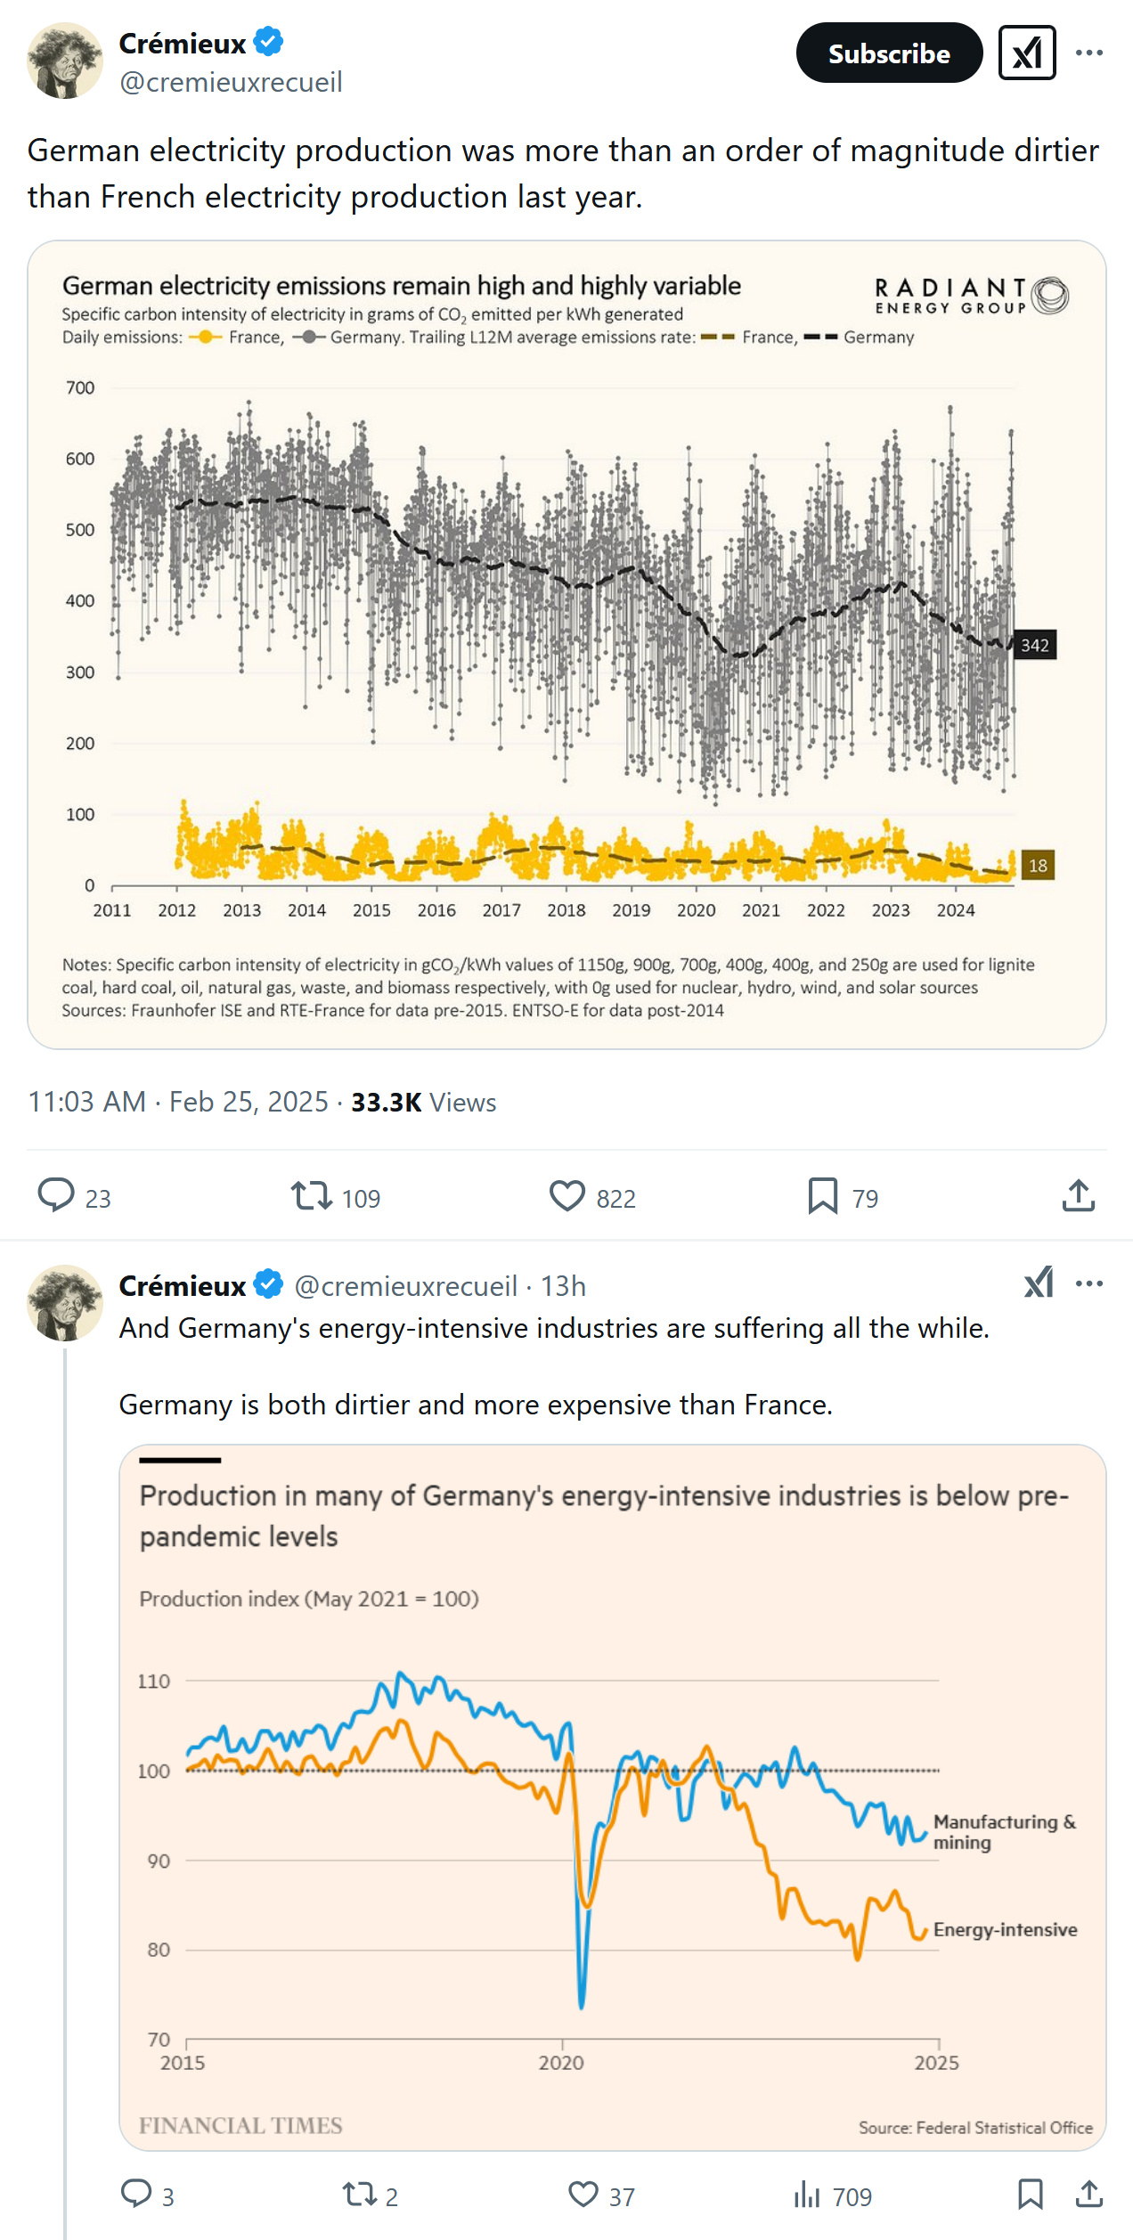Reply to the main post

tap(56, 1195)
